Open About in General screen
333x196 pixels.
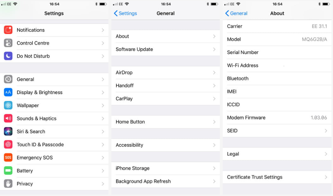point(165,36)
